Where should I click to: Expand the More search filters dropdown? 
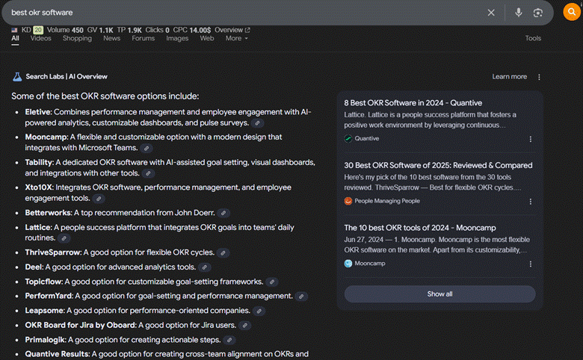(236, 38)
